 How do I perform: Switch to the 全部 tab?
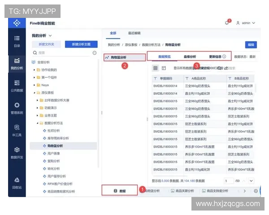pos(113,33)
